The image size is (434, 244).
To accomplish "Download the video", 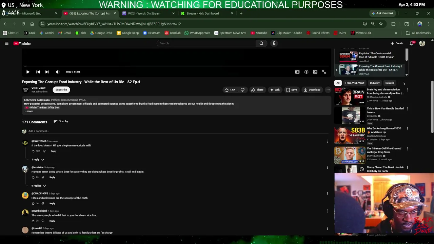I will (312, 90).
